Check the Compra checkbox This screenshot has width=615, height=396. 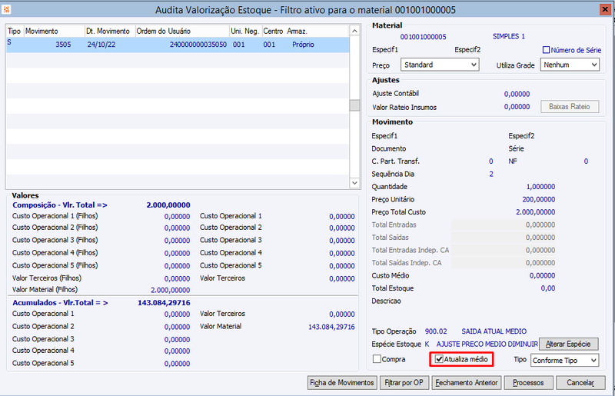tap(377, 359)
